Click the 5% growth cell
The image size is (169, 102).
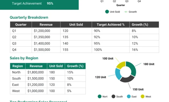[75, 91]
